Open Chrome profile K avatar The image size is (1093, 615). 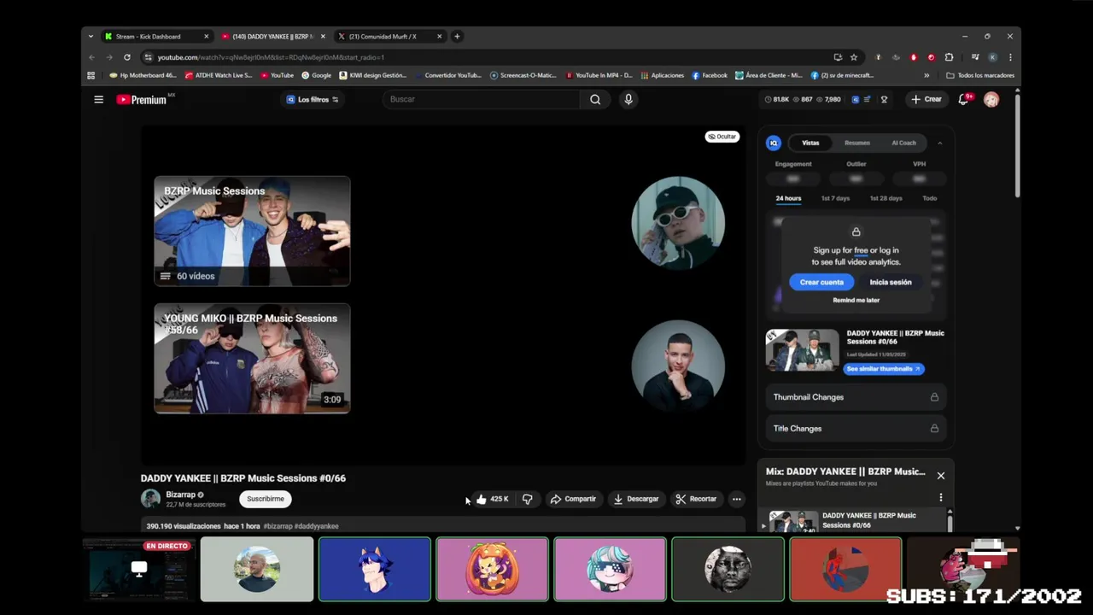pos(992,57)
